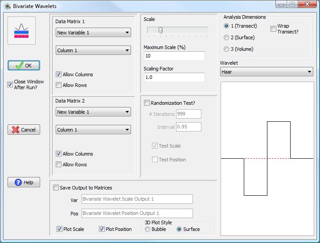320x243 pixels.
Task: Enable Allow Rows under Data Matrix 2
Action: pos(58,165)
